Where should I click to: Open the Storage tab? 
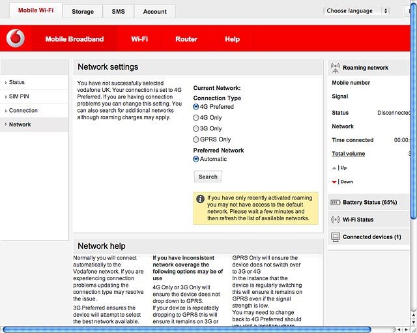pos(83,12)
